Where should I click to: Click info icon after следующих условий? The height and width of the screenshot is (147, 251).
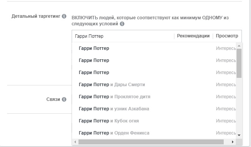click(122, 24)
